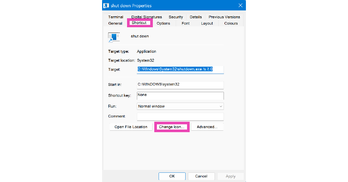Open the Options tab
The height and width of the screenshot is (182, 348).
pyautogui.click(x=163, y=23)
